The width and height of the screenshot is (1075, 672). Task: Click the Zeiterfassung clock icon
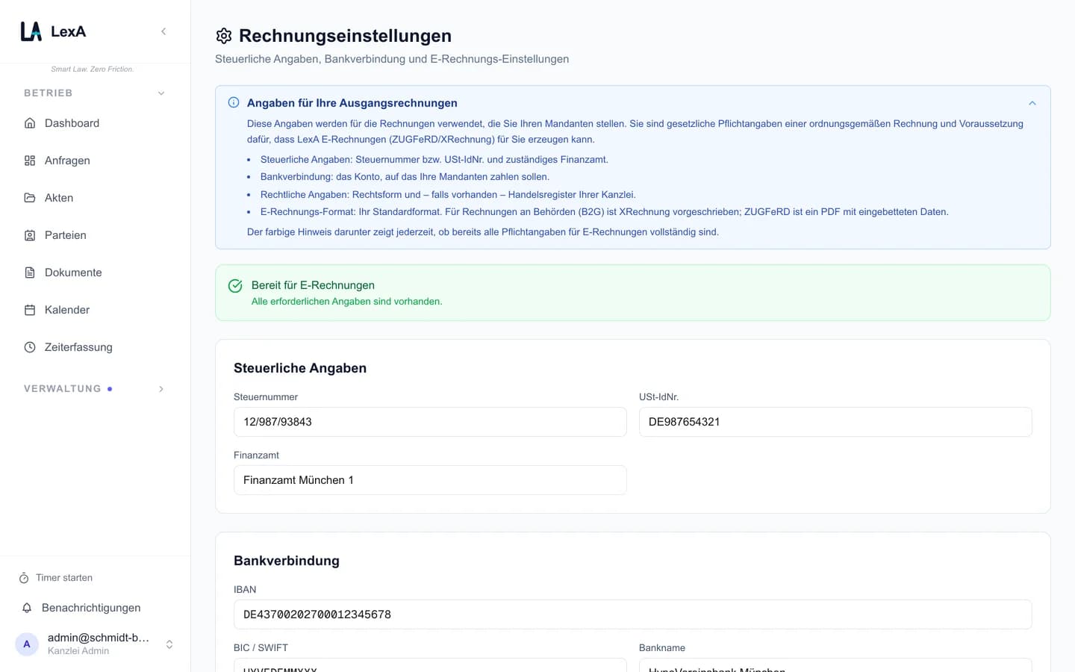(30, 347)
